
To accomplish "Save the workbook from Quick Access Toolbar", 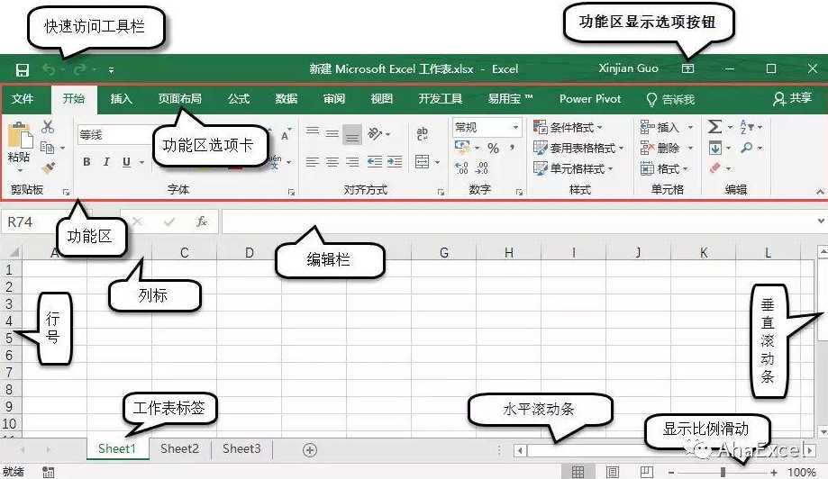I will [23, 69].
